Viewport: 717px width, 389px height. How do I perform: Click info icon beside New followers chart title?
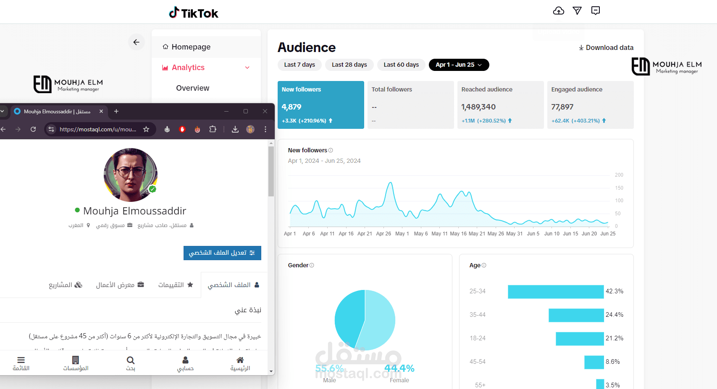(331, 150)
